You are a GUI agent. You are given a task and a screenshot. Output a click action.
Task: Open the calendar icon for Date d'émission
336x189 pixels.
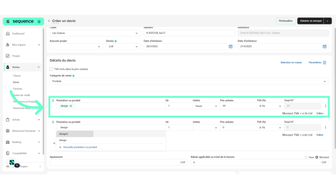click(x=231, y=46)
